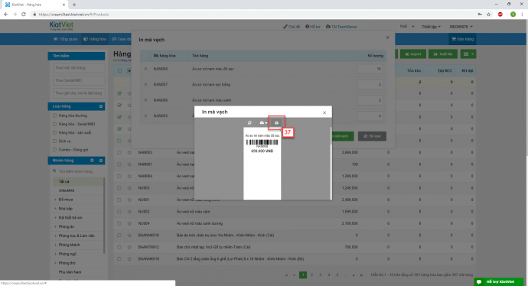This screenshot has height=286, width=528.
Task: Toggle the Hàng hóa thường checkbox
Action: coord(54,115)
